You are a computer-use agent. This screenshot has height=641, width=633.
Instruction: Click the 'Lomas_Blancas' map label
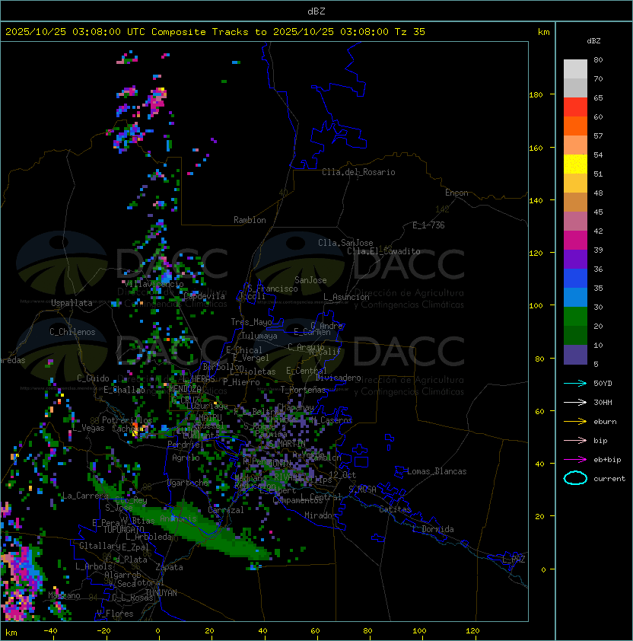[x=437, y=471]
